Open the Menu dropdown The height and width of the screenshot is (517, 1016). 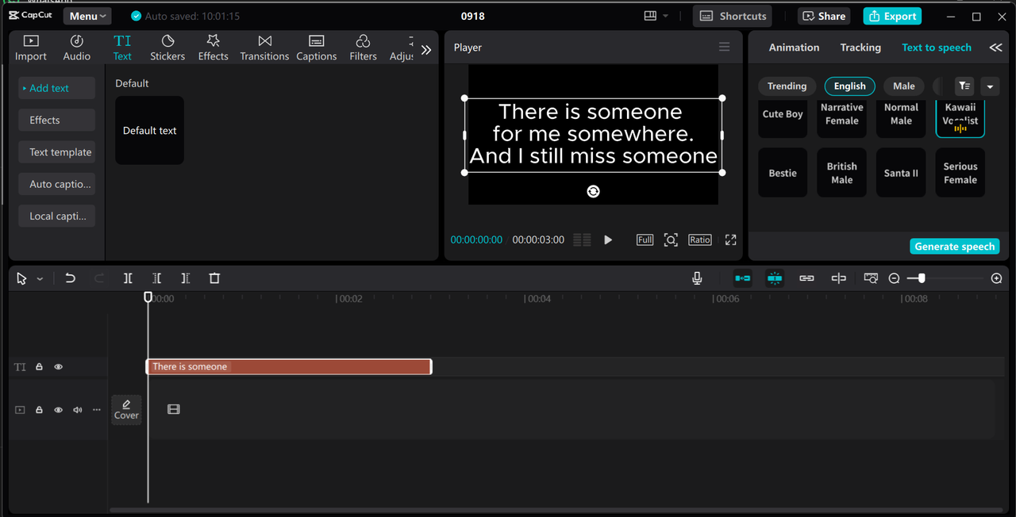[87, 16]
